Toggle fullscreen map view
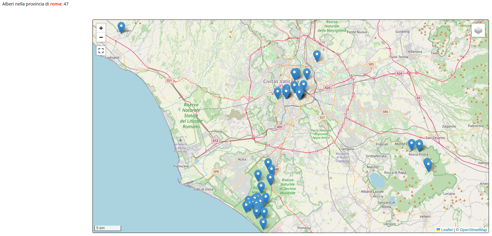This screenshot has width=492, height=236. tap(101, 51)
